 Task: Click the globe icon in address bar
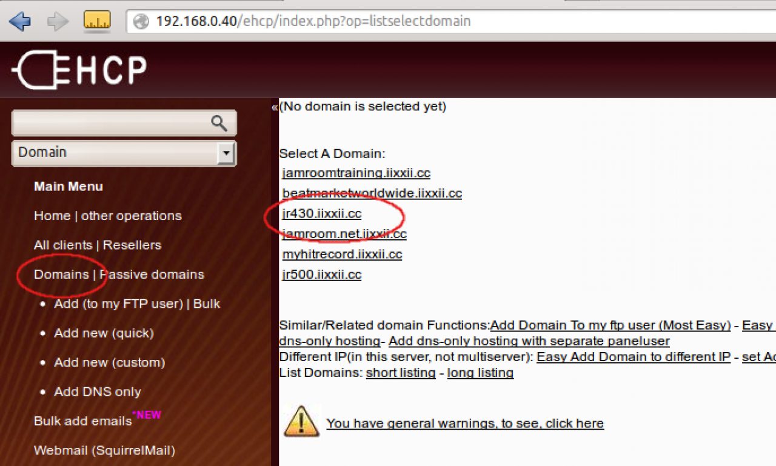141,22
